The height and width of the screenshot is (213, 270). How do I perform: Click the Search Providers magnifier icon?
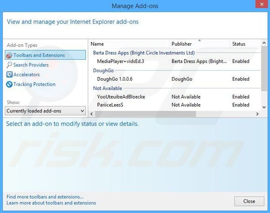[9, 65]
